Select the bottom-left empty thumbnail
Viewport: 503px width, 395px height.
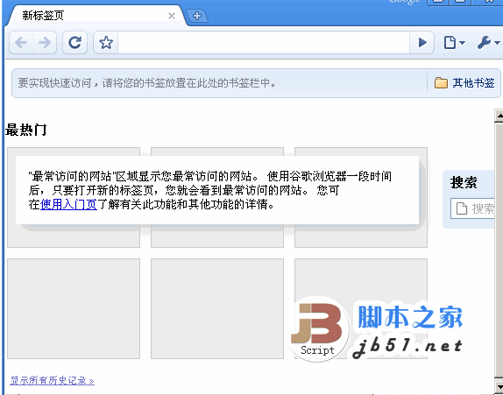click(x=74, y=308)
